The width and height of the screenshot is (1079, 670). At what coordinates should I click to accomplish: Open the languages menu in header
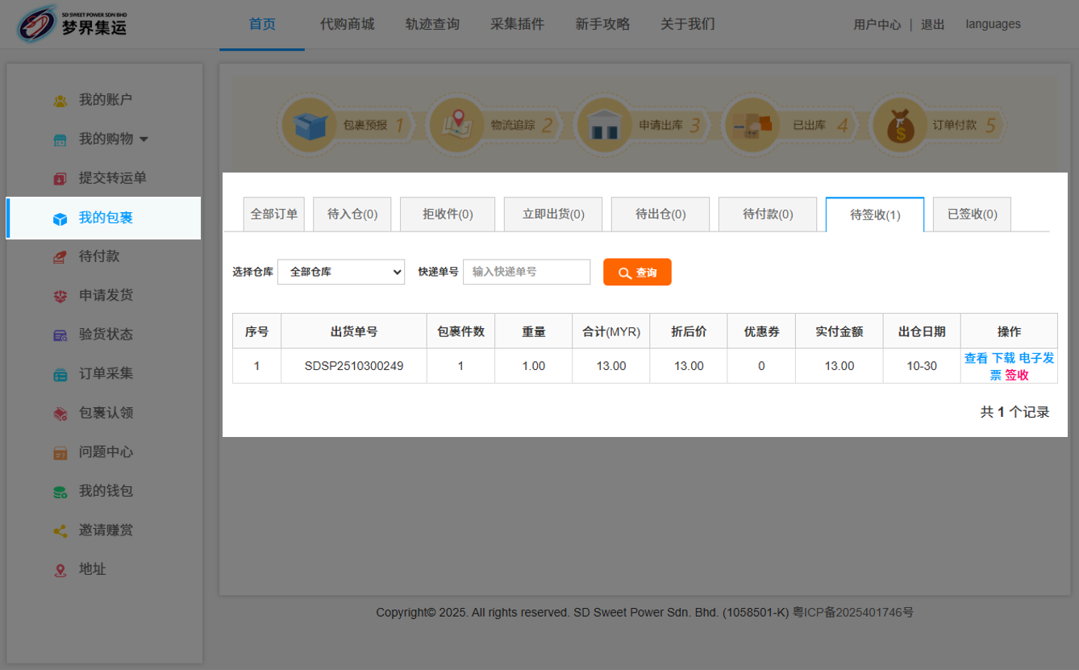pyautogui.click(x=993, y=24)
